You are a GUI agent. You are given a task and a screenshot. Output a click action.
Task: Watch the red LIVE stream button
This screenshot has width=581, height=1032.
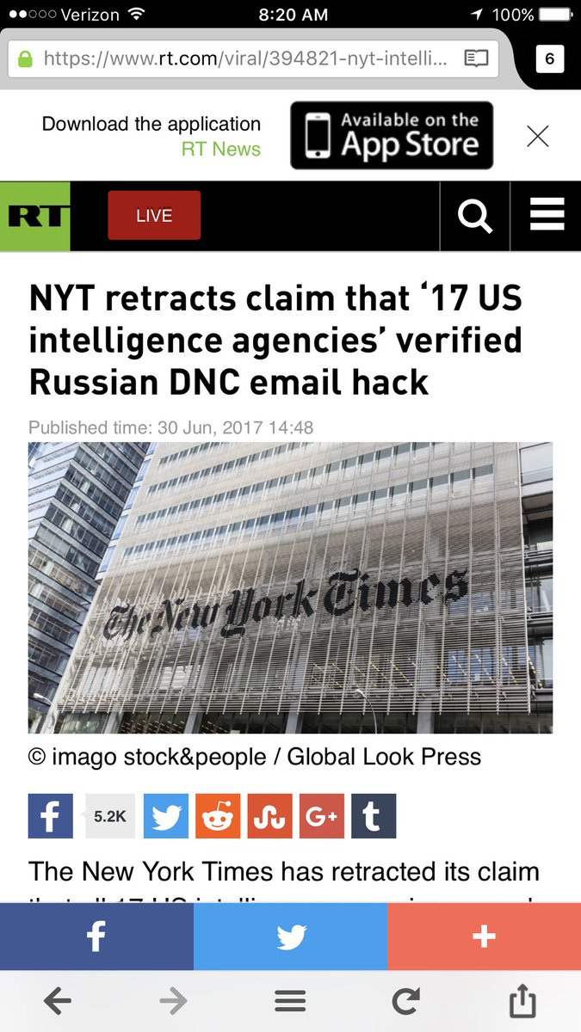pyautogui.click(x=154, y=215)
